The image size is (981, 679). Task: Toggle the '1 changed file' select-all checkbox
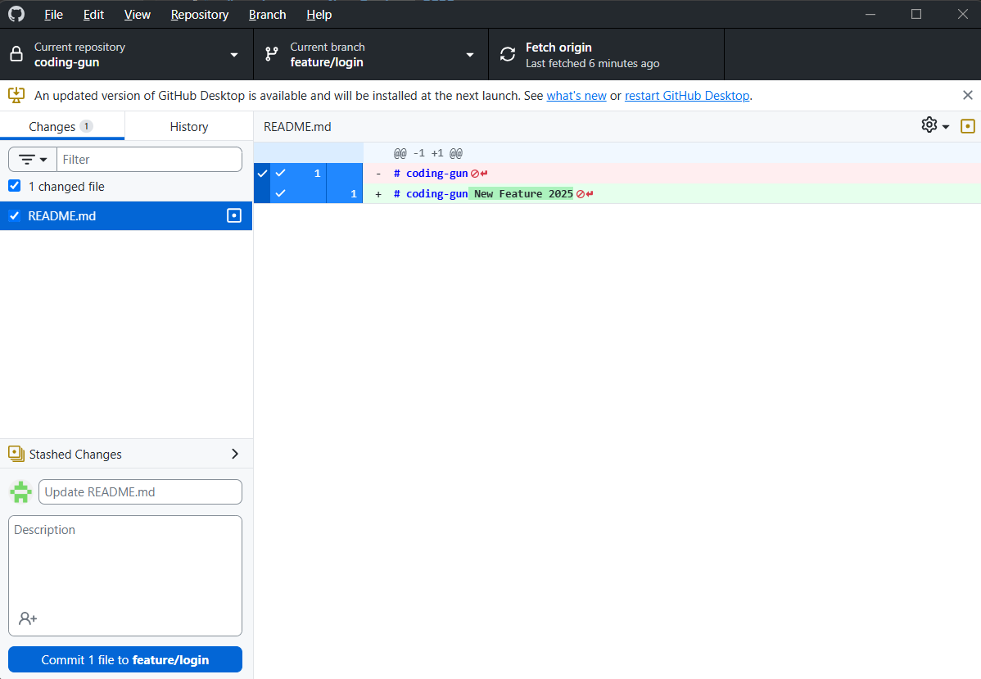[x=15, y=186]
